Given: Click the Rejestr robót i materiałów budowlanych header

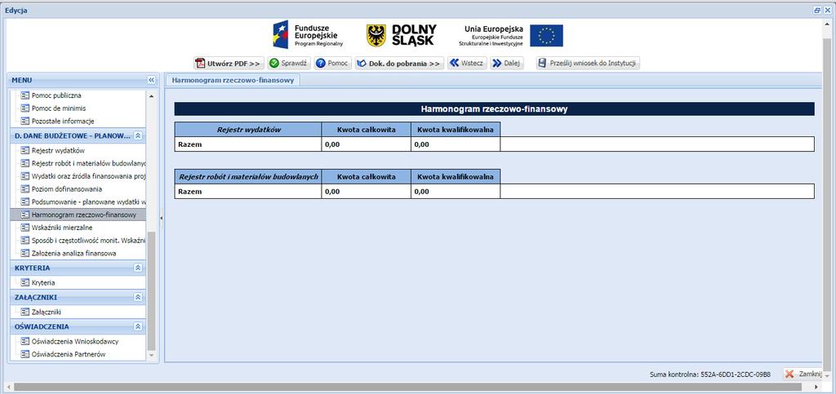Looking at the screenshot, I should [248, 176].
